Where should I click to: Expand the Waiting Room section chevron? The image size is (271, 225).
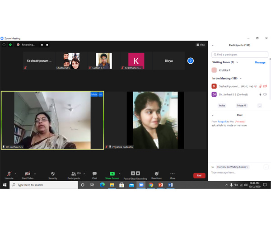coord(237,62)
